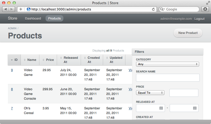Click the price 29.95 cell

(x=47, y=70)
